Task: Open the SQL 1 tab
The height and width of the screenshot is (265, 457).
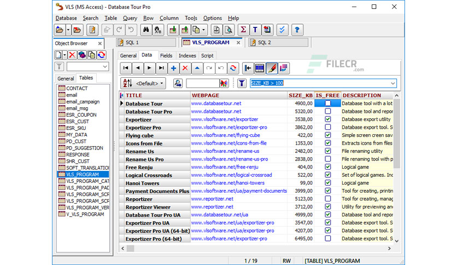Action: pyautogui.click(x=147, y=42)
